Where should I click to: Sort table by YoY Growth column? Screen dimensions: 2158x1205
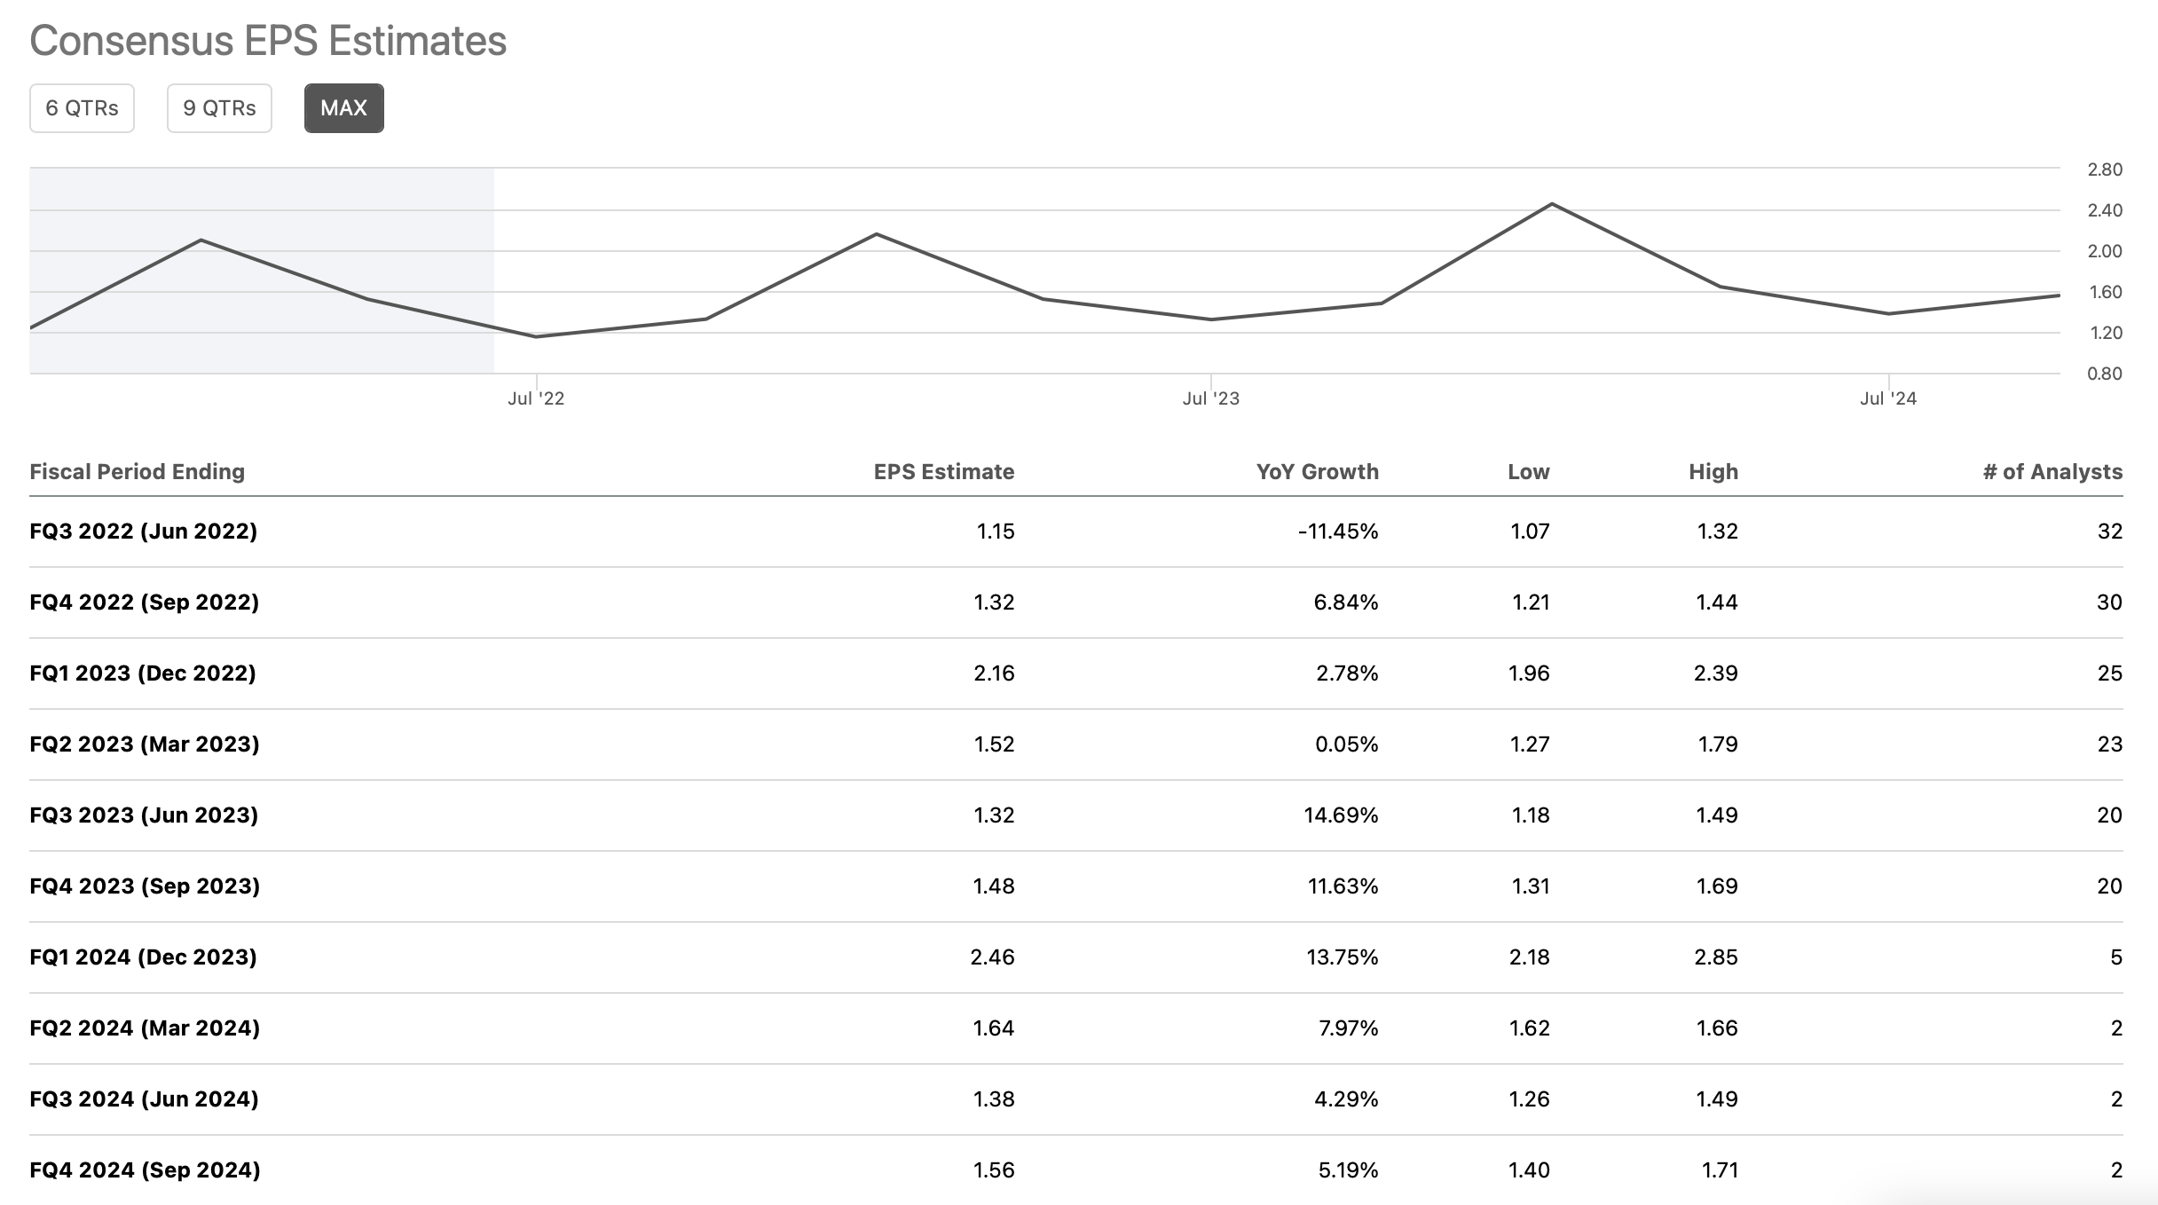point(1317,471)
